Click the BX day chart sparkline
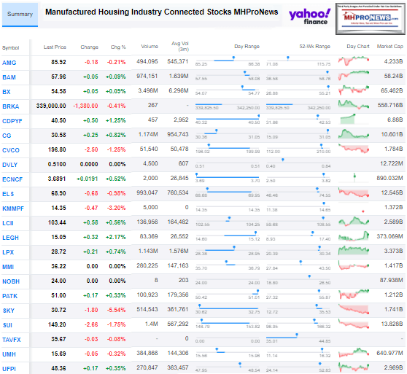Screen dimensions: 407x374 click(354, 90)
